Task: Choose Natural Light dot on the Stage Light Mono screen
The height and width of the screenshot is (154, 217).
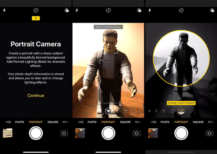Action: pos(149,111)
